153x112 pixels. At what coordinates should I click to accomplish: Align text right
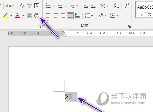pyautogui.click(x=63, y=16)
